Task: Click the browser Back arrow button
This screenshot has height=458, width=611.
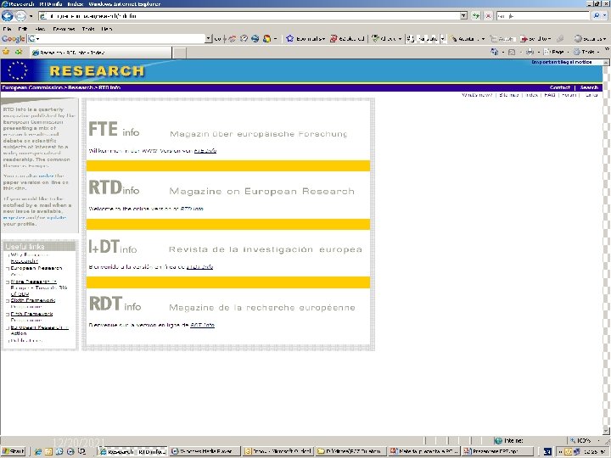Action: 7,16
